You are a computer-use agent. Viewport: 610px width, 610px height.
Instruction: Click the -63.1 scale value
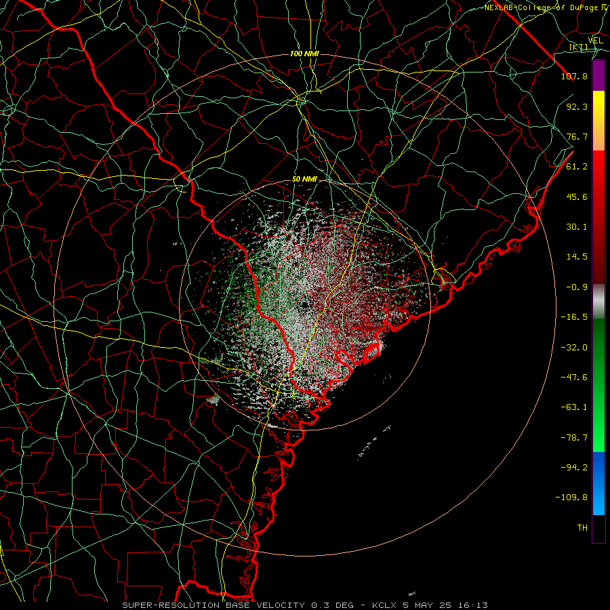click(574, 407)
